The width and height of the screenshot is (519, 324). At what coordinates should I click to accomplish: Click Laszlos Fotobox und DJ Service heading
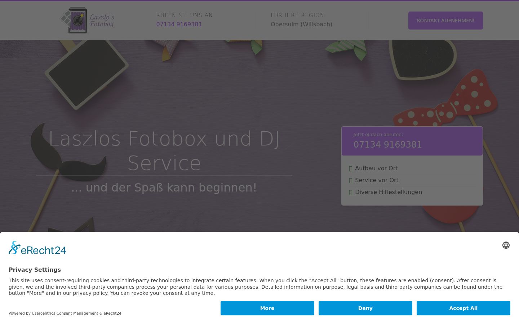pyautogui.click(x=164, y=151)
